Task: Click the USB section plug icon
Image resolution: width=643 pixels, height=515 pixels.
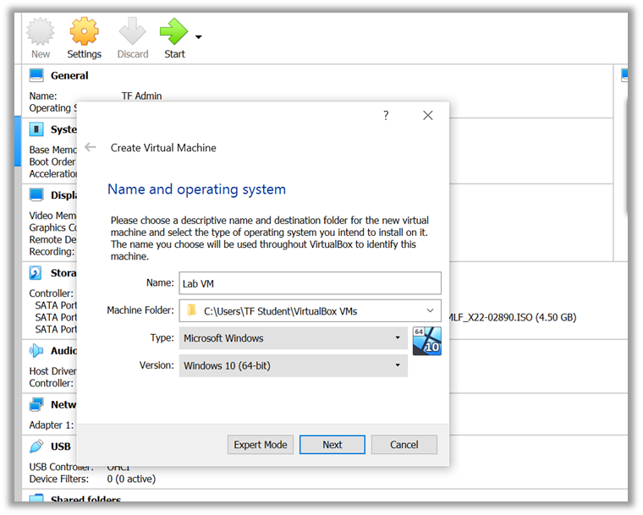Action: (36, 447)
